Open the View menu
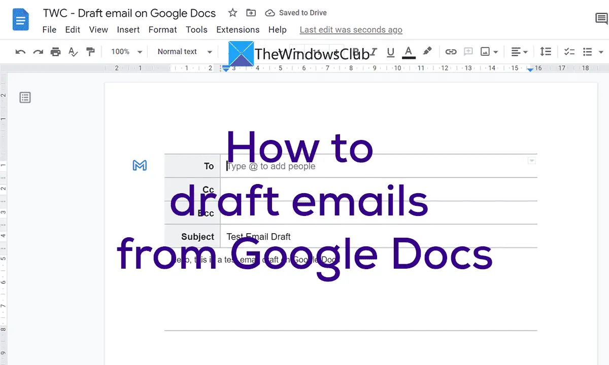The image size is (609, 365). [x=98, y=30]
